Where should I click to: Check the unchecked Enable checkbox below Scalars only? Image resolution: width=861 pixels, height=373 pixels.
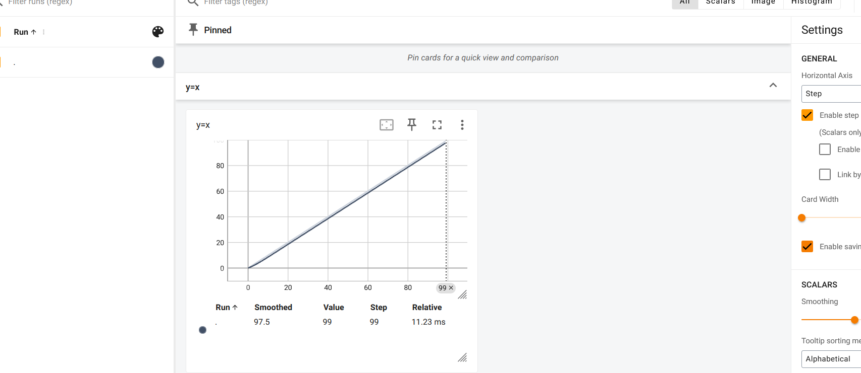coord(825,150)
